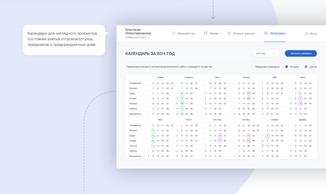Click purple-circled 15 in Июнь
The width and height of the screenshot is (326, 194).
pos(301,99)
